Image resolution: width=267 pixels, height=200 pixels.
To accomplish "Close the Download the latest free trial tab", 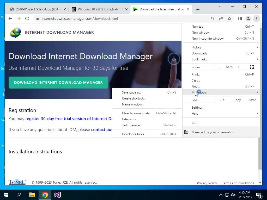I will [188, 9].
